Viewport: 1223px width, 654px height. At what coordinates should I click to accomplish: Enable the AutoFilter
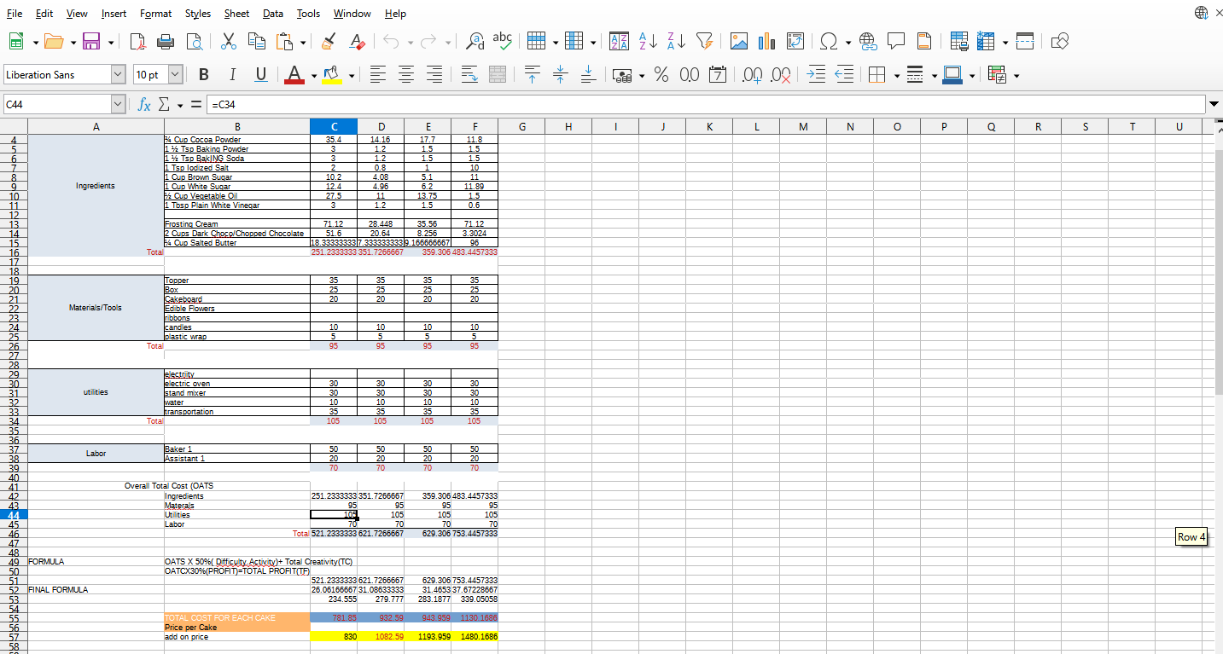click(704, 41)
